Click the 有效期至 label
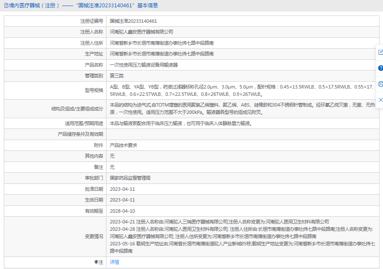Screen dimensions: 383x269 pyautogui.click(x=94, y=211)
